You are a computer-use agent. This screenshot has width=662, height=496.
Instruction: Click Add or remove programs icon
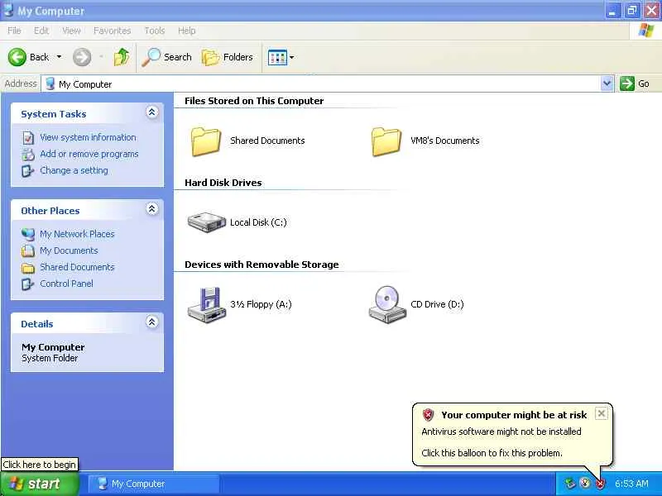(x=28, y=155)
